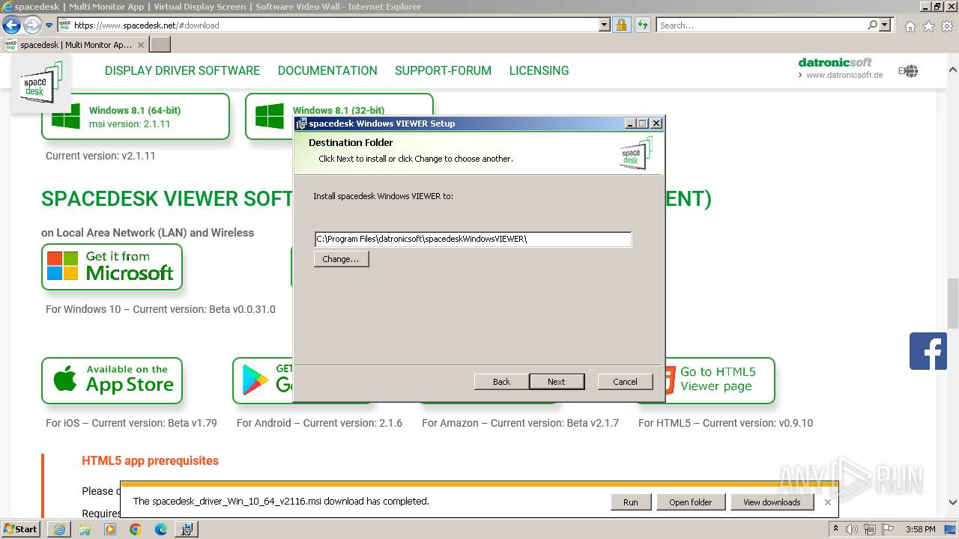Click the magnifier search icon

872,25
